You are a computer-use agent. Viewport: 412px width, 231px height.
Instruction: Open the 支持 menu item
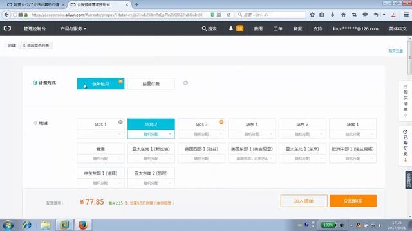317,28
